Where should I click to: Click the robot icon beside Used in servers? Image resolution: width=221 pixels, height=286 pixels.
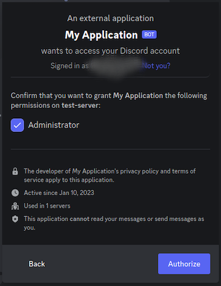(15, 206)
